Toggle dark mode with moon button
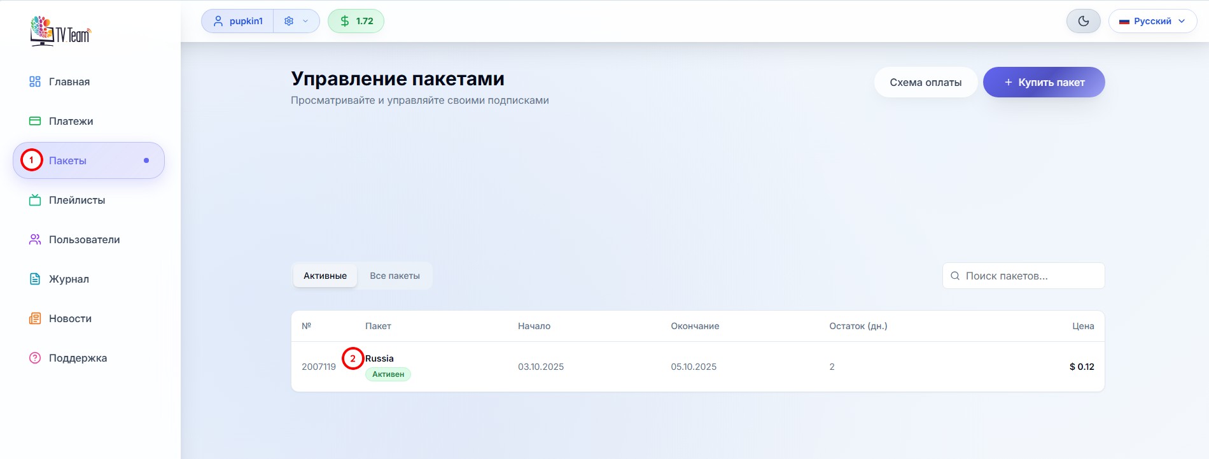Image resolution: width=1209 pixels, height=459 pixels. pyautogui.click(x=1083, y=21)
